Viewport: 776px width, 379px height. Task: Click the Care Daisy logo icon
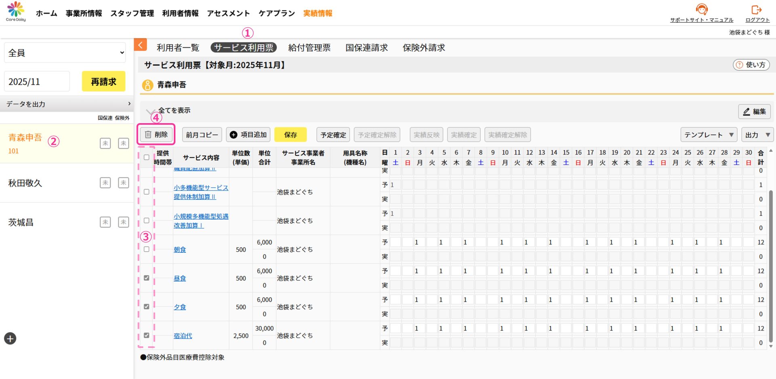16,10
